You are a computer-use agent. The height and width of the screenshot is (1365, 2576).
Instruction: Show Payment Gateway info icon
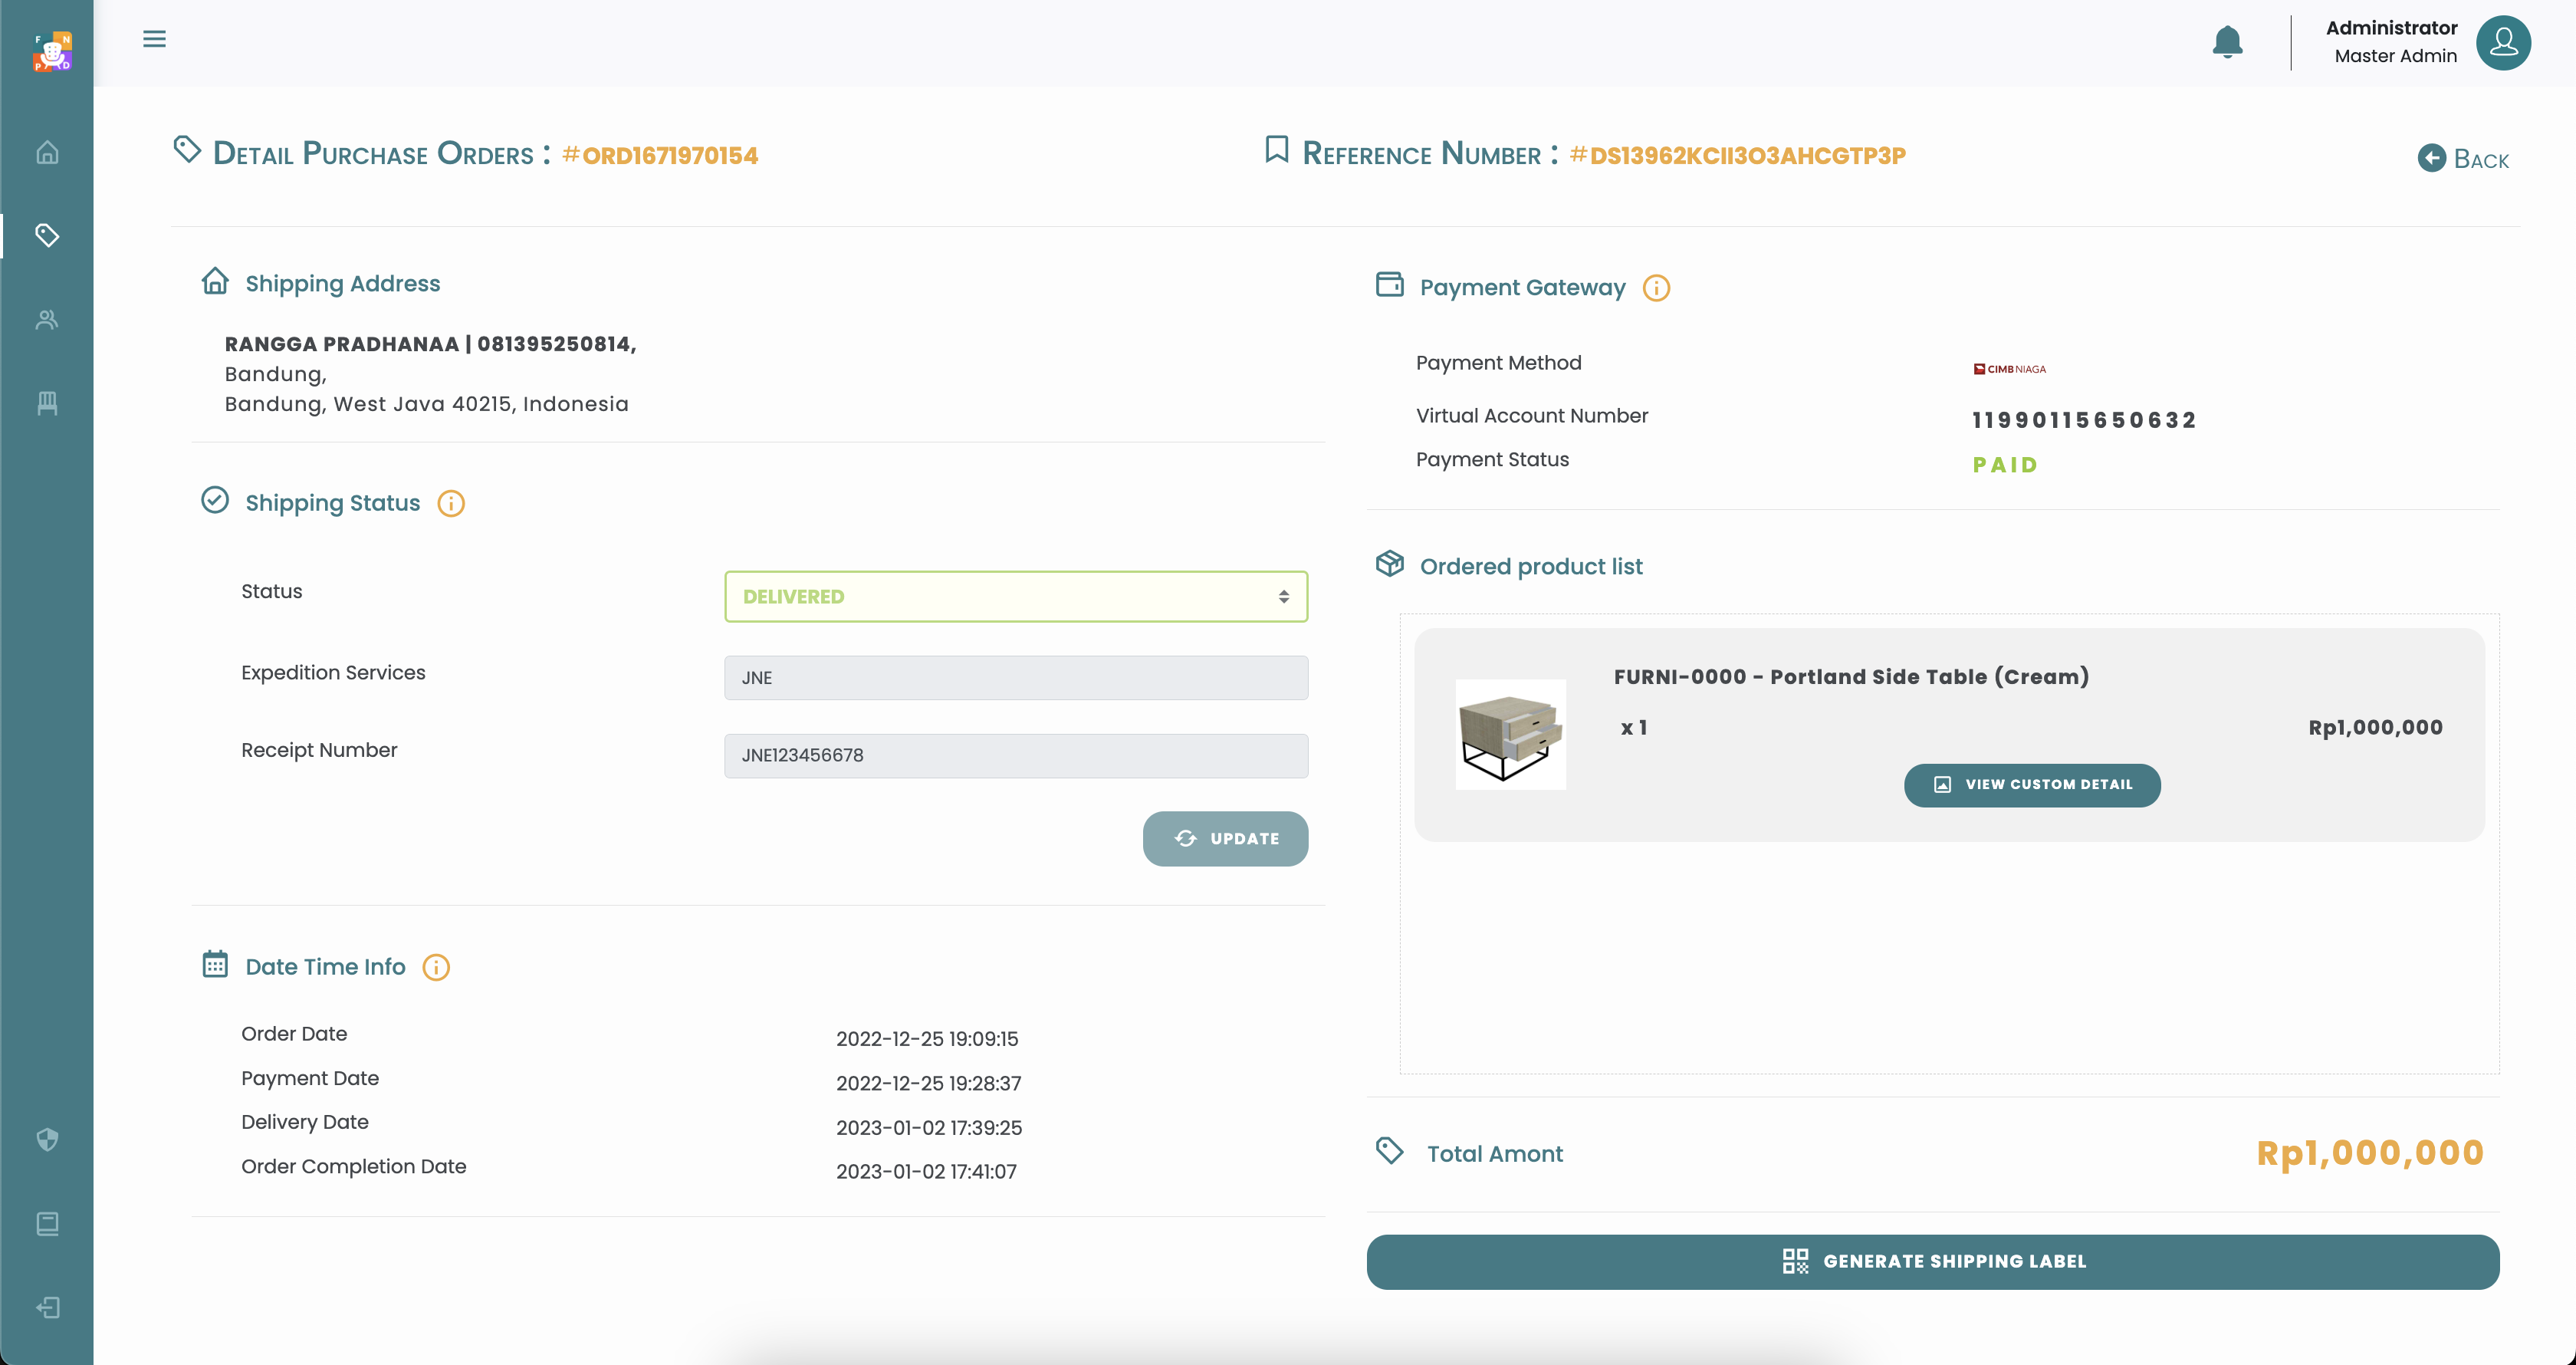pos(1656,288)
